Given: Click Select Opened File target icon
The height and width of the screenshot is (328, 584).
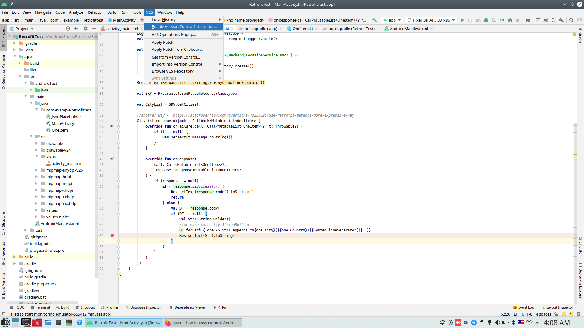Looking at the screenshot, I should coord(68,29).
